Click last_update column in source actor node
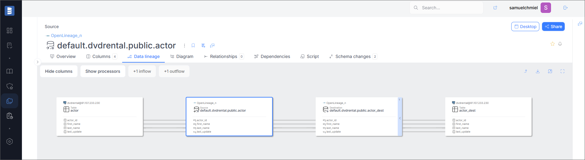585x160 pixels. click(x=204, y=132)
